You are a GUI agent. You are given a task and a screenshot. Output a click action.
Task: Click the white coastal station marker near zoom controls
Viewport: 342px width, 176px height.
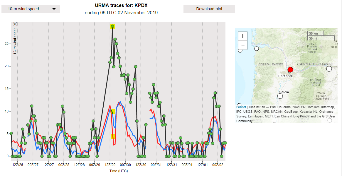click(240, 50)
